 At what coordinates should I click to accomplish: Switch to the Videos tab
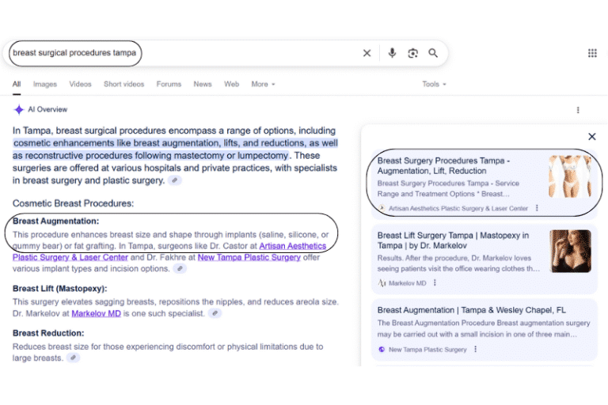(x=80, y=84)
